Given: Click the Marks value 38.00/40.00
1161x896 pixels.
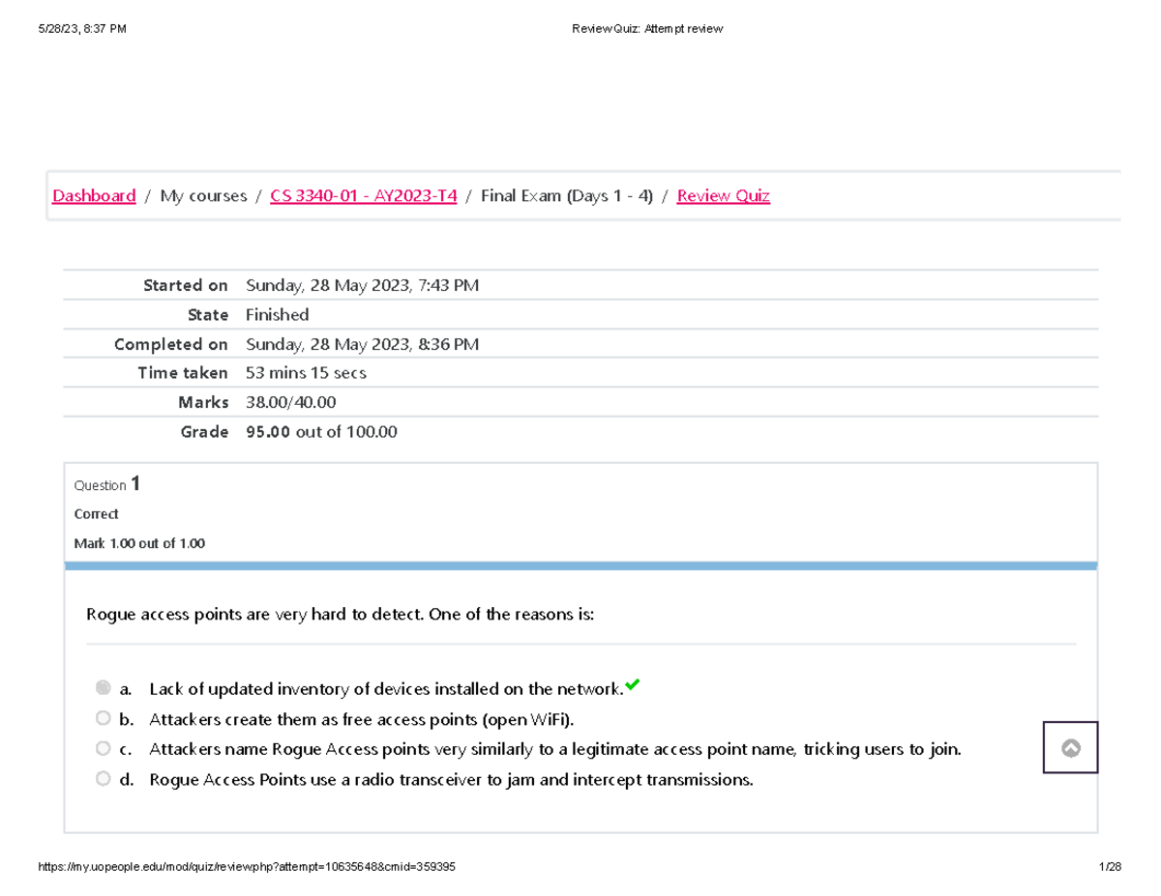Looking at the screenshot, I should coord(290,401).
